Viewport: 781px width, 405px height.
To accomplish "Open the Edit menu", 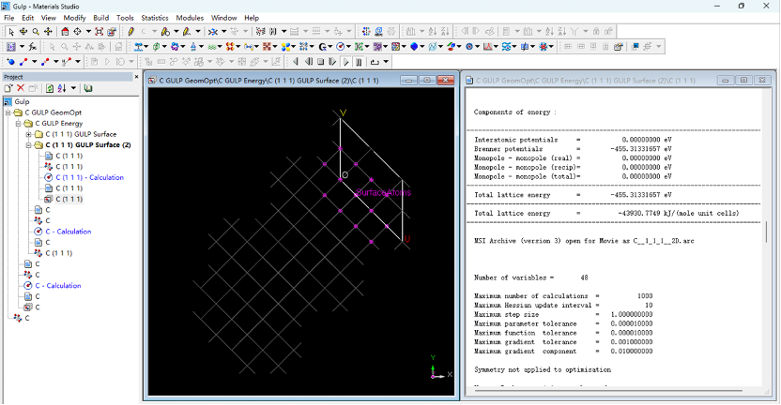I will click(27, 18).
